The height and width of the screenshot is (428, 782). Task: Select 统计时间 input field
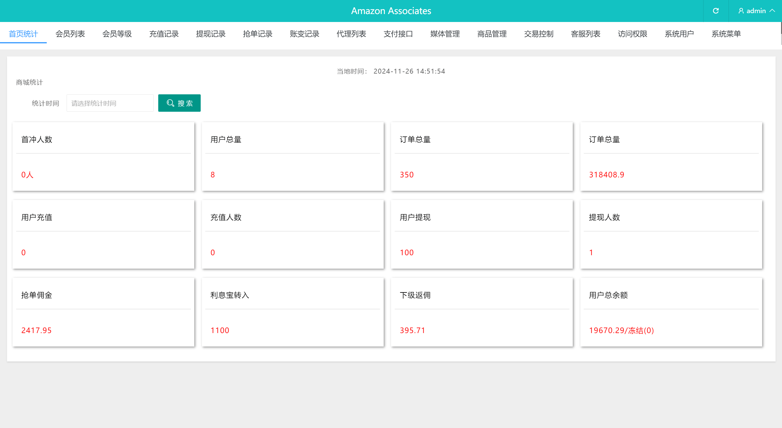[109, 103]
